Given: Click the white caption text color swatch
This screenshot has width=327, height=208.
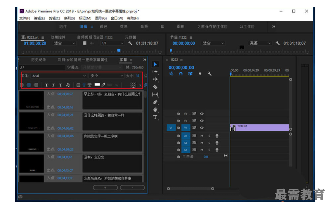Looking at the screenshot, I should tap(97, 85).
